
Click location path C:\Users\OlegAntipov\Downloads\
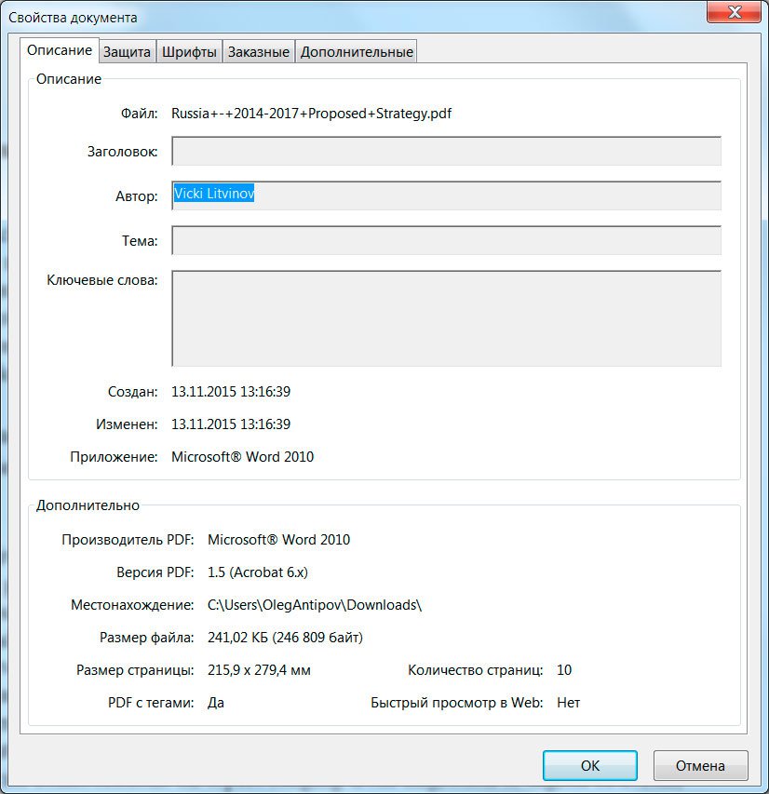point(315,605)
